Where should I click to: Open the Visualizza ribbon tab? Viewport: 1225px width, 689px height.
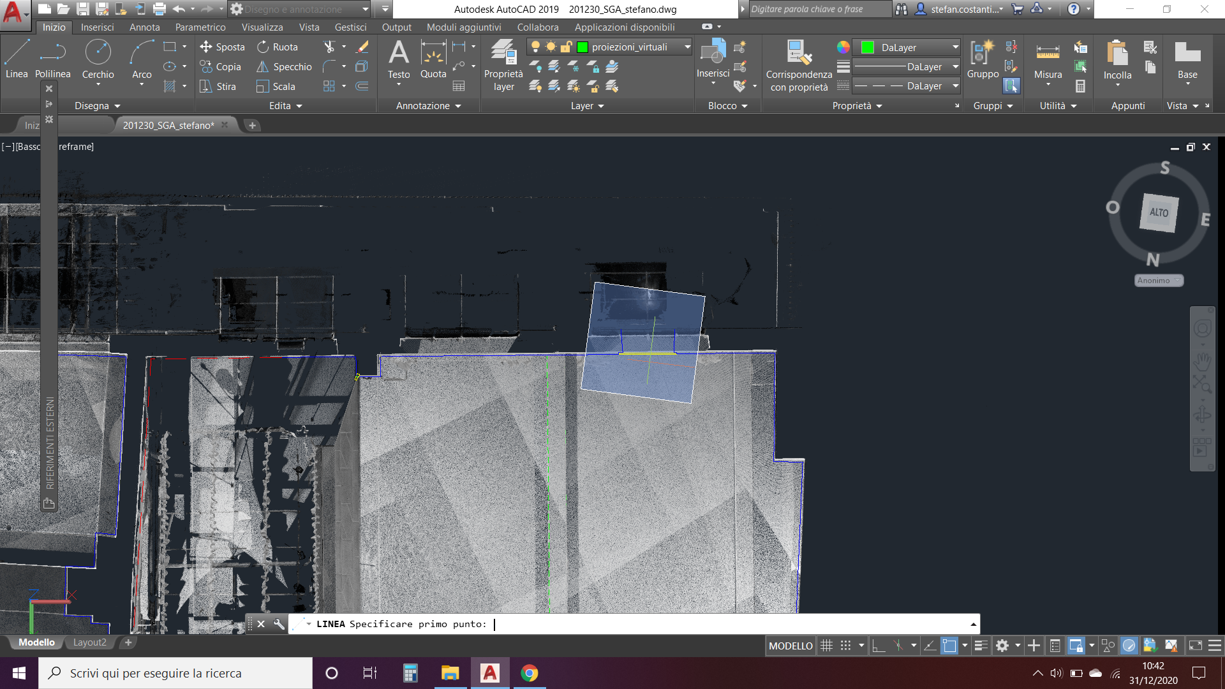[262, 27]
